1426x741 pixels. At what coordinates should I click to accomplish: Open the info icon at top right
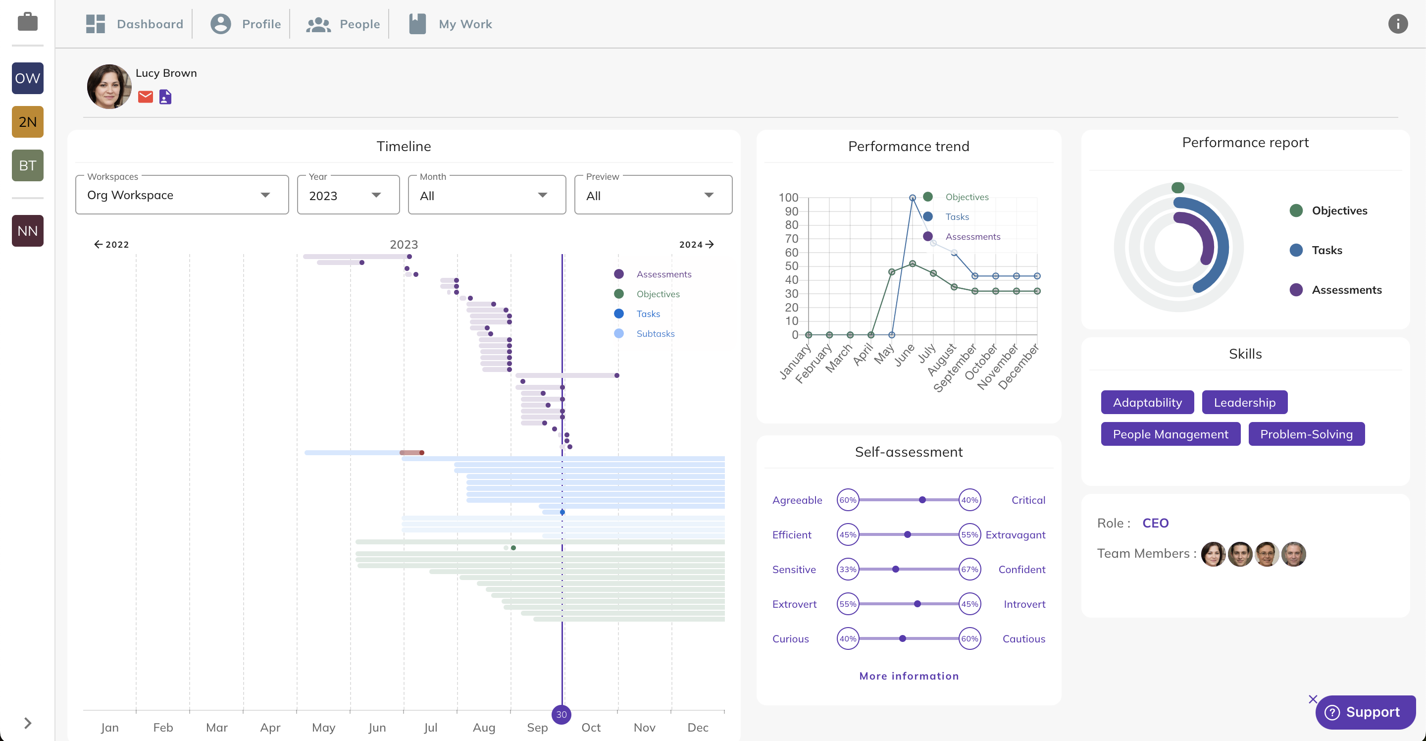pyautogui.click(x=1397, y=24)
